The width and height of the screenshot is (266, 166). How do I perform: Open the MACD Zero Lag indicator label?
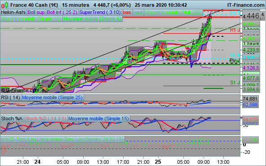pos(62,139)
